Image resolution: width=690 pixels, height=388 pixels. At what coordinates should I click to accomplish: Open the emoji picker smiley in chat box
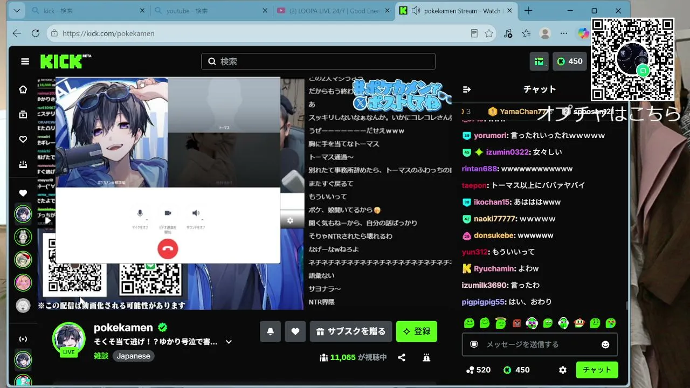[605, 344]
